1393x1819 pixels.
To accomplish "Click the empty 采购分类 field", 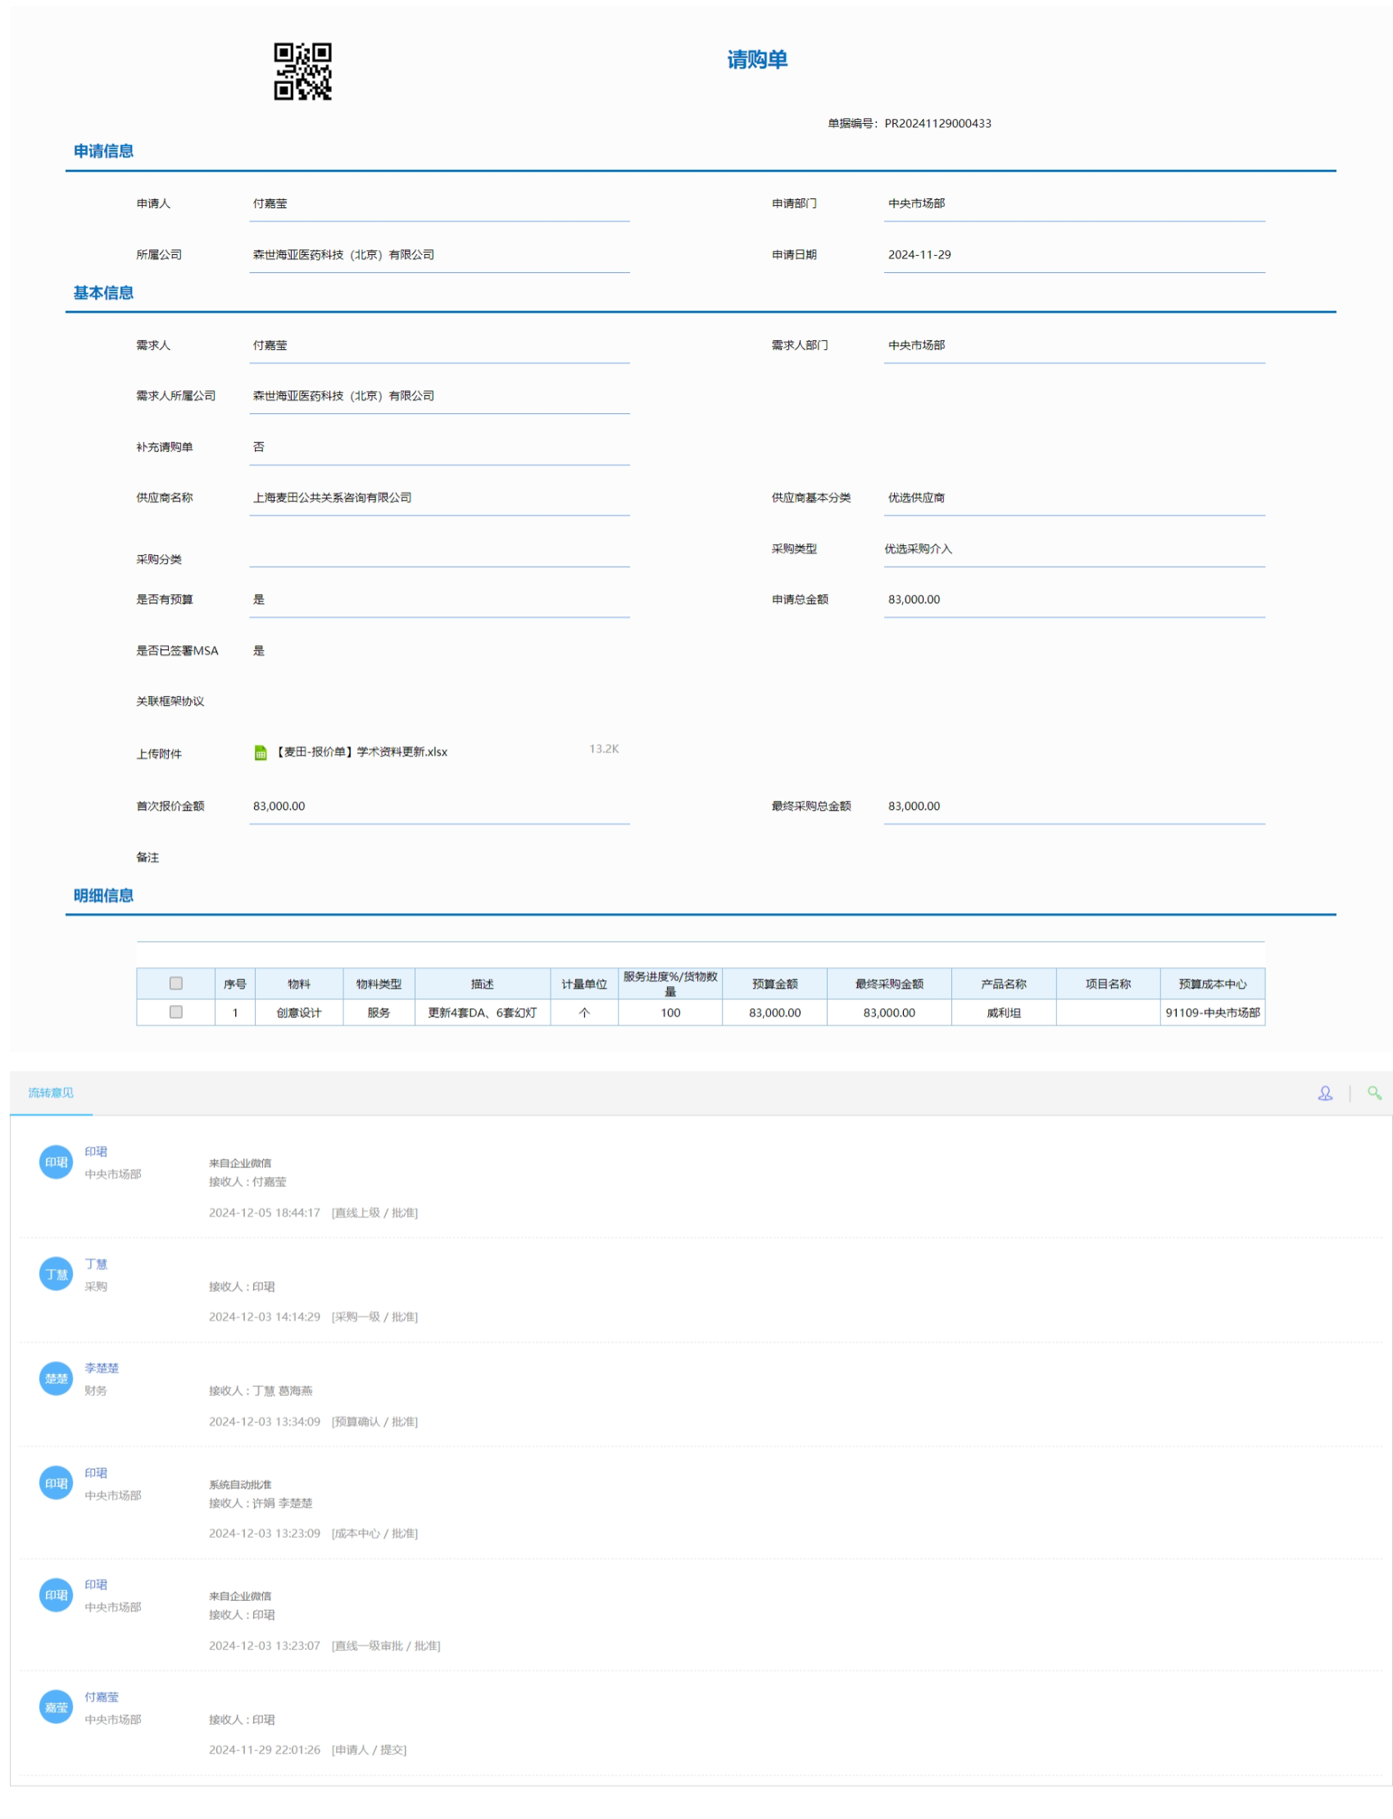I will click(438, 554).
